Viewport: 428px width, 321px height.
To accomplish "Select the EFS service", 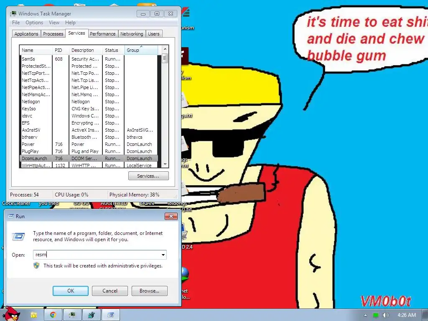I will [x=25, y=123].
